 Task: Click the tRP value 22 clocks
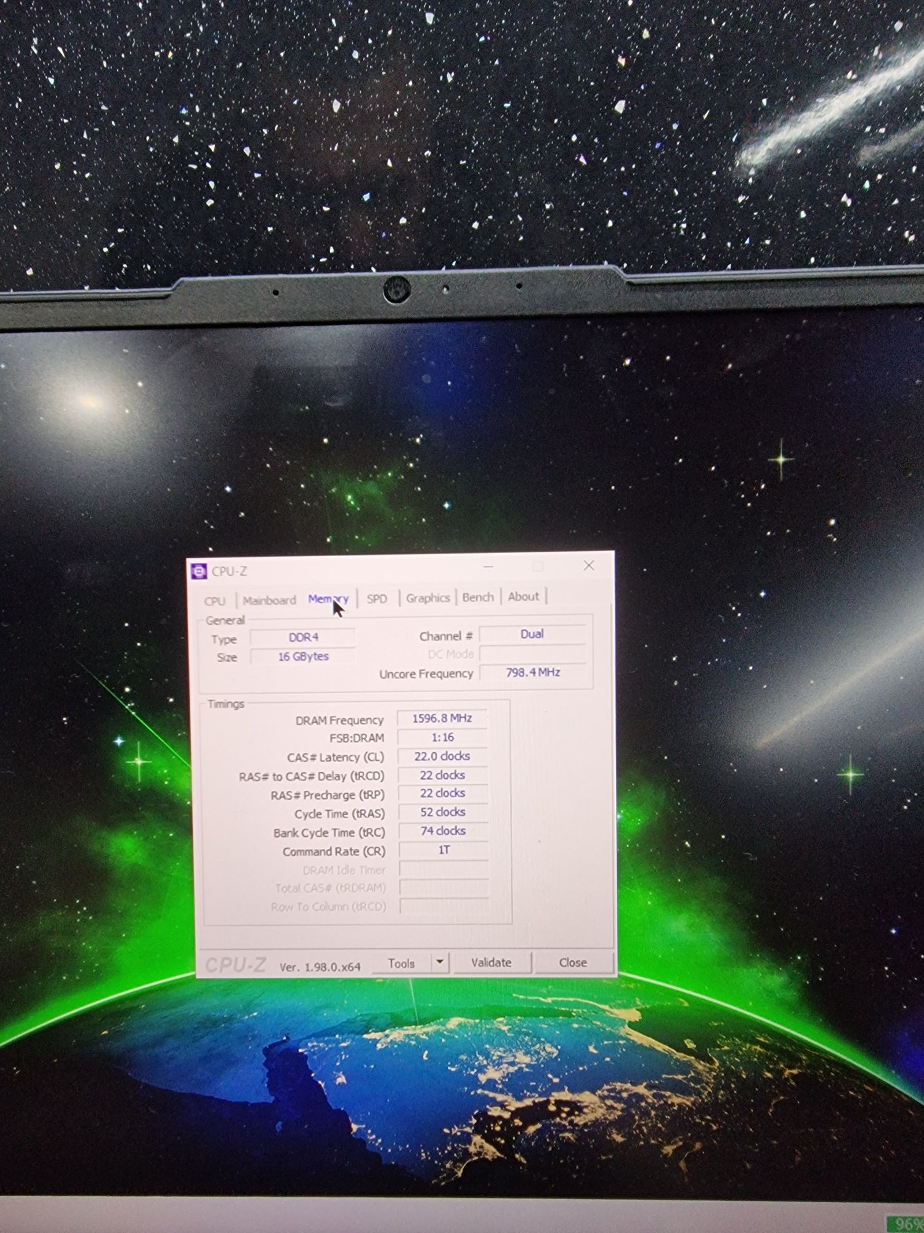[442, 793]
